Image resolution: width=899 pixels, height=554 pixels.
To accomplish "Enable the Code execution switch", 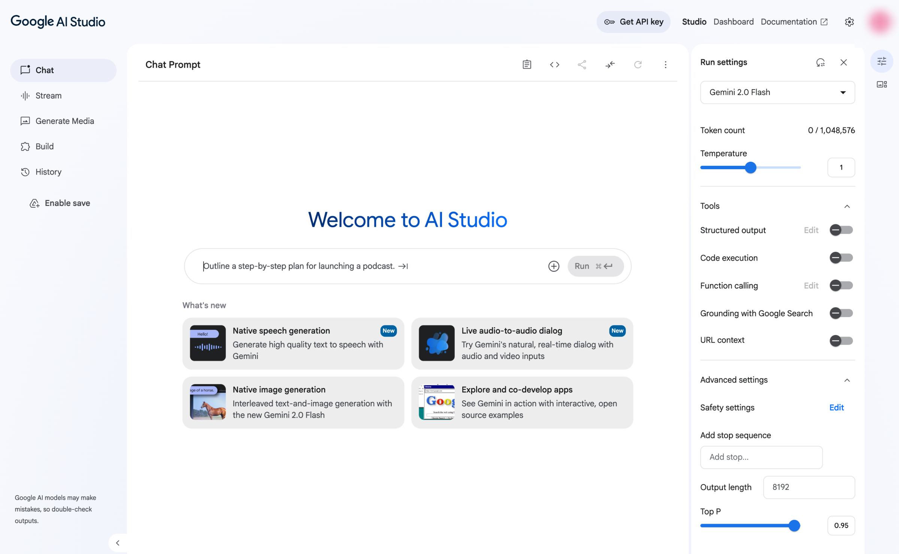I will tap(841, 258).
